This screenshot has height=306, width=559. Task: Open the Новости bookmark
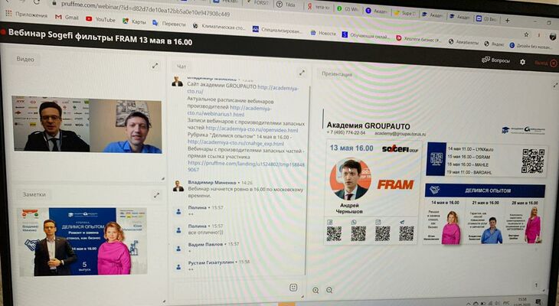323,33
